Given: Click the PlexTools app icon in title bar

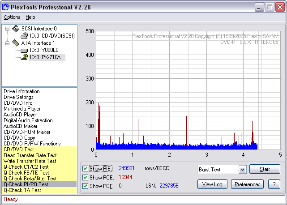Looking at the screenshot, I should point(5,7).
